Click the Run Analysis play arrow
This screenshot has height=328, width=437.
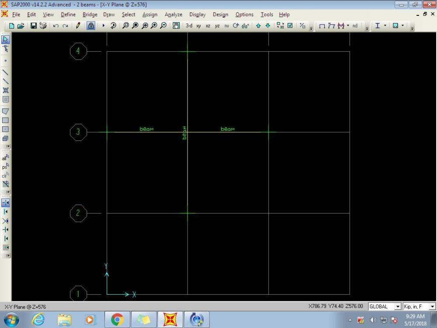click(x=104, y=26)
